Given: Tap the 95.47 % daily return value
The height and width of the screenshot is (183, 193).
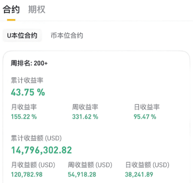Looking at the screenshot, I should coord(145,117).
